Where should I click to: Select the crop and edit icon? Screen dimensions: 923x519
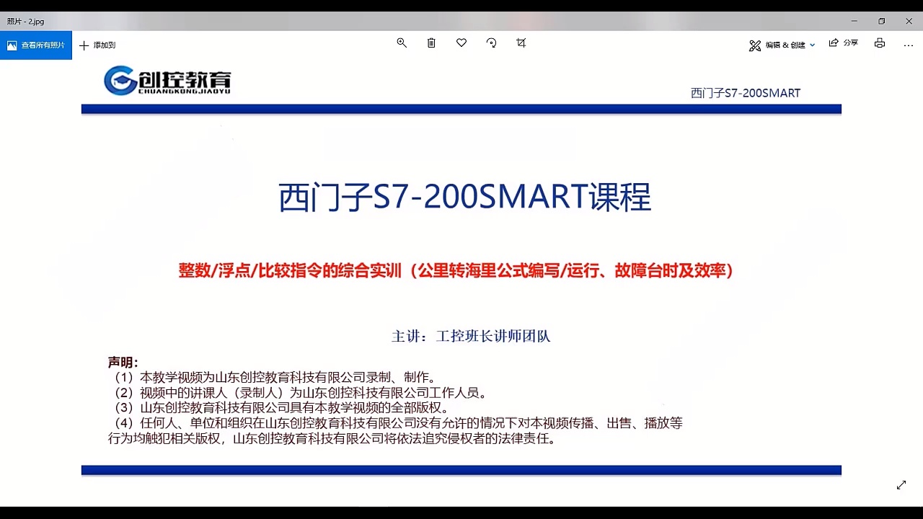tap(521, 43)
